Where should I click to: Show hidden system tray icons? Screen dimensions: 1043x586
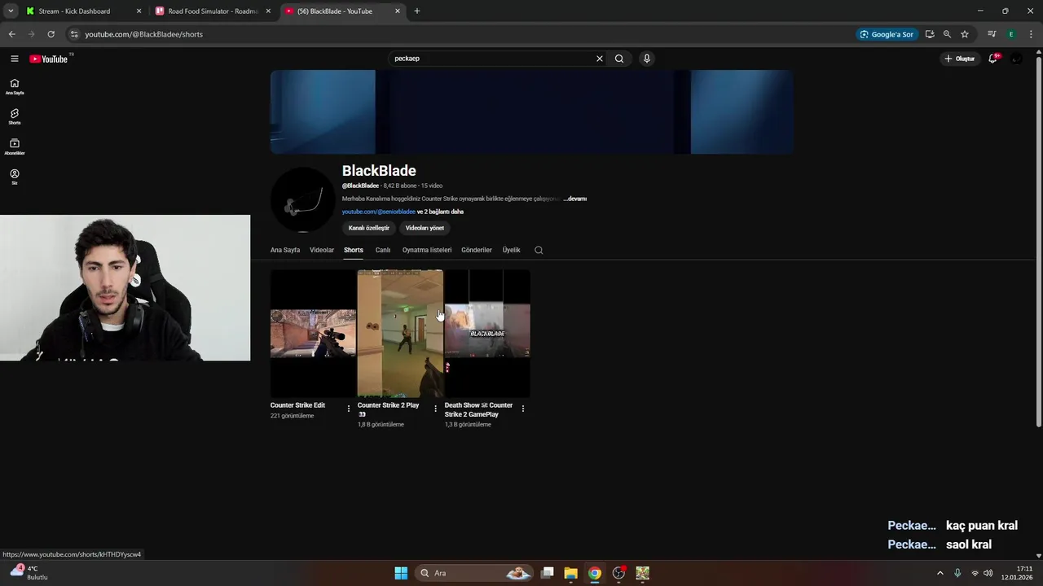(940, 573)
